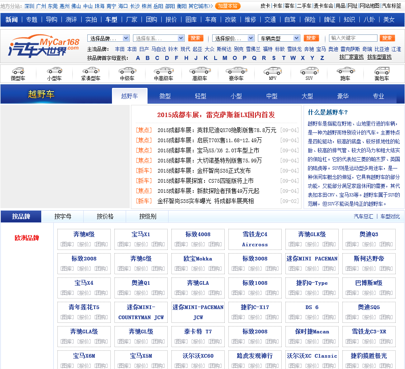Viewport: 405px width, 369px height.
Task: Open the 网站地图 link
Action: click(369, 6)
